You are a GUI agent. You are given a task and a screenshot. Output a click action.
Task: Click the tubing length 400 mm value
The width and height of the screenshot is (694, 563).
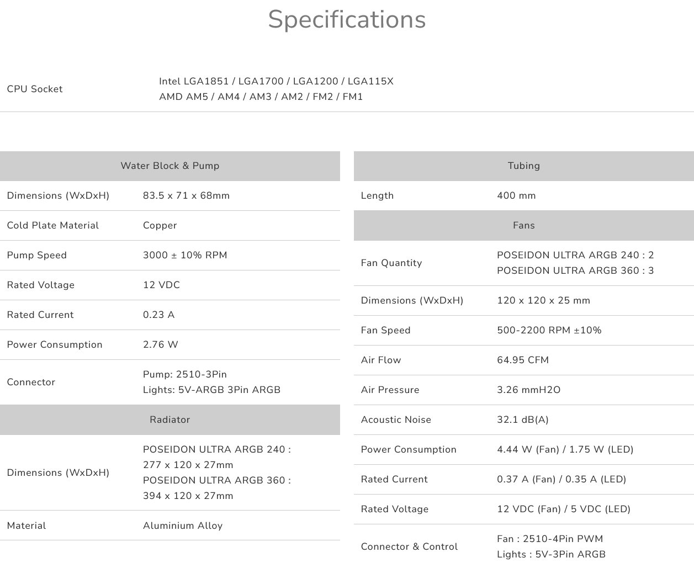pyautogui.click(x=516, y=195)
